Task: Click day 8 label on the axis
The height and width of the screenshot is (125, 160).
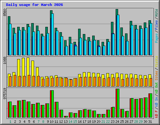Action: pyautogui.click(x=43, y=122)
